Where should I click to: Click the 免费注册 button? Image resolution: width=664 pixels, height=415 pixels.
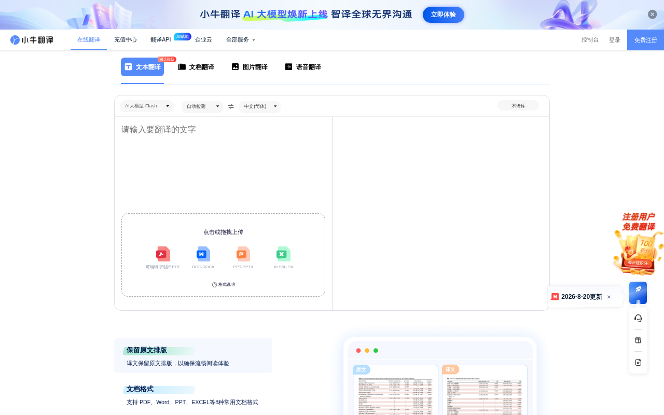(x=645, y=40)
